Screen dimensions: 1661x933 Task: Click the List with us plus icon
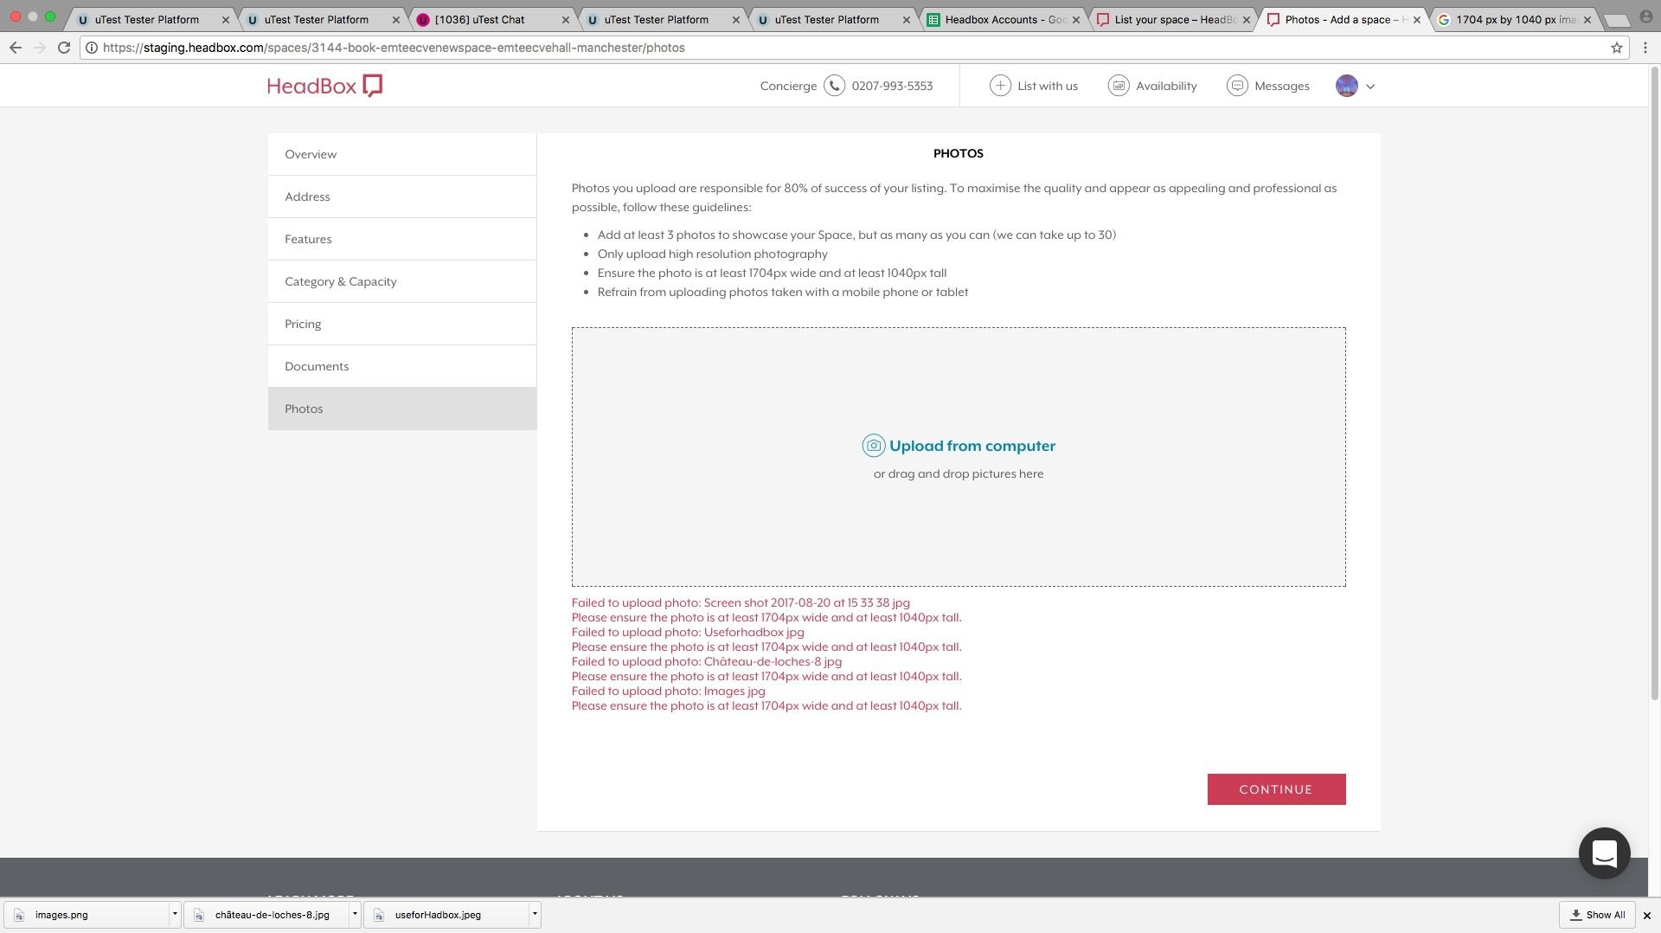pos(1000,86)
